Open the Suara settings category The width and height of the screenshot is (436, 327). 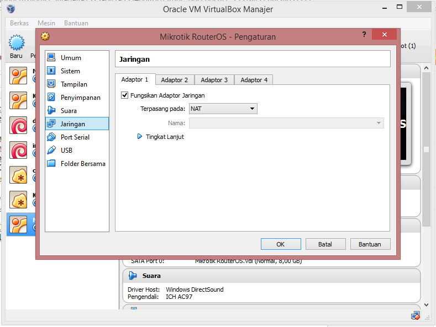pos(77,110)
